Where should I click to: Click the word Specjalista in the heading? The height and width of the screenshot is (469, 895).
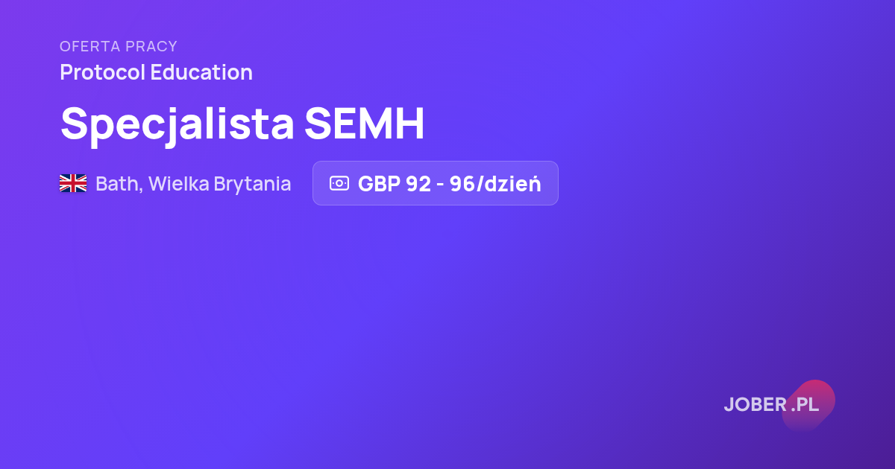click(x=178, y=124)
